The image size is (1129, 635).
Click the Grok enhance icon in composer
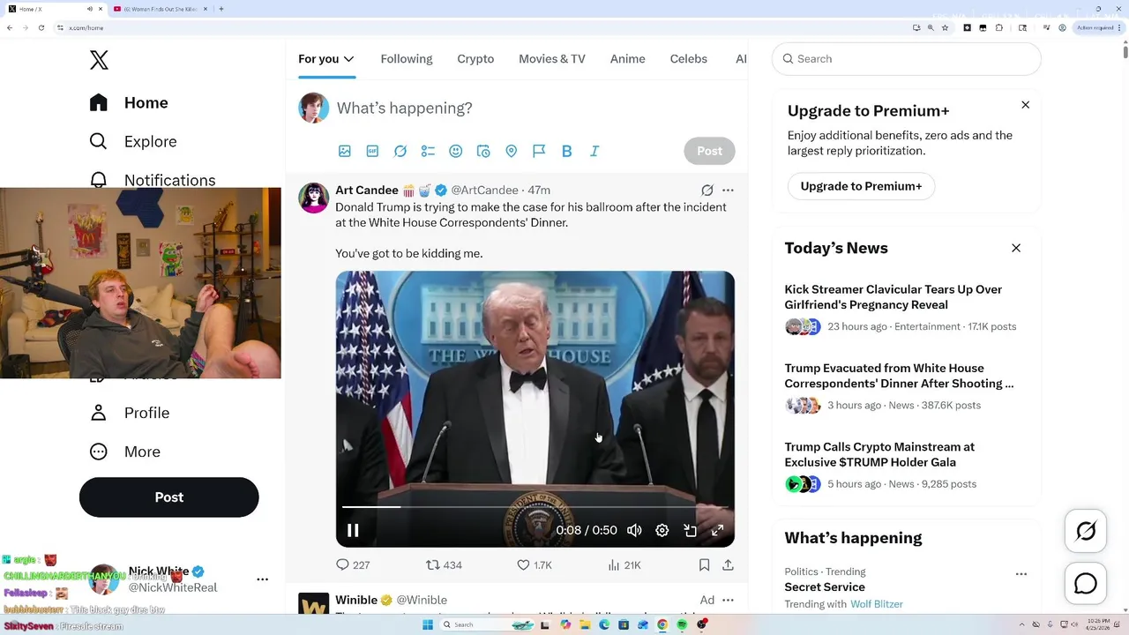[400, 152]
